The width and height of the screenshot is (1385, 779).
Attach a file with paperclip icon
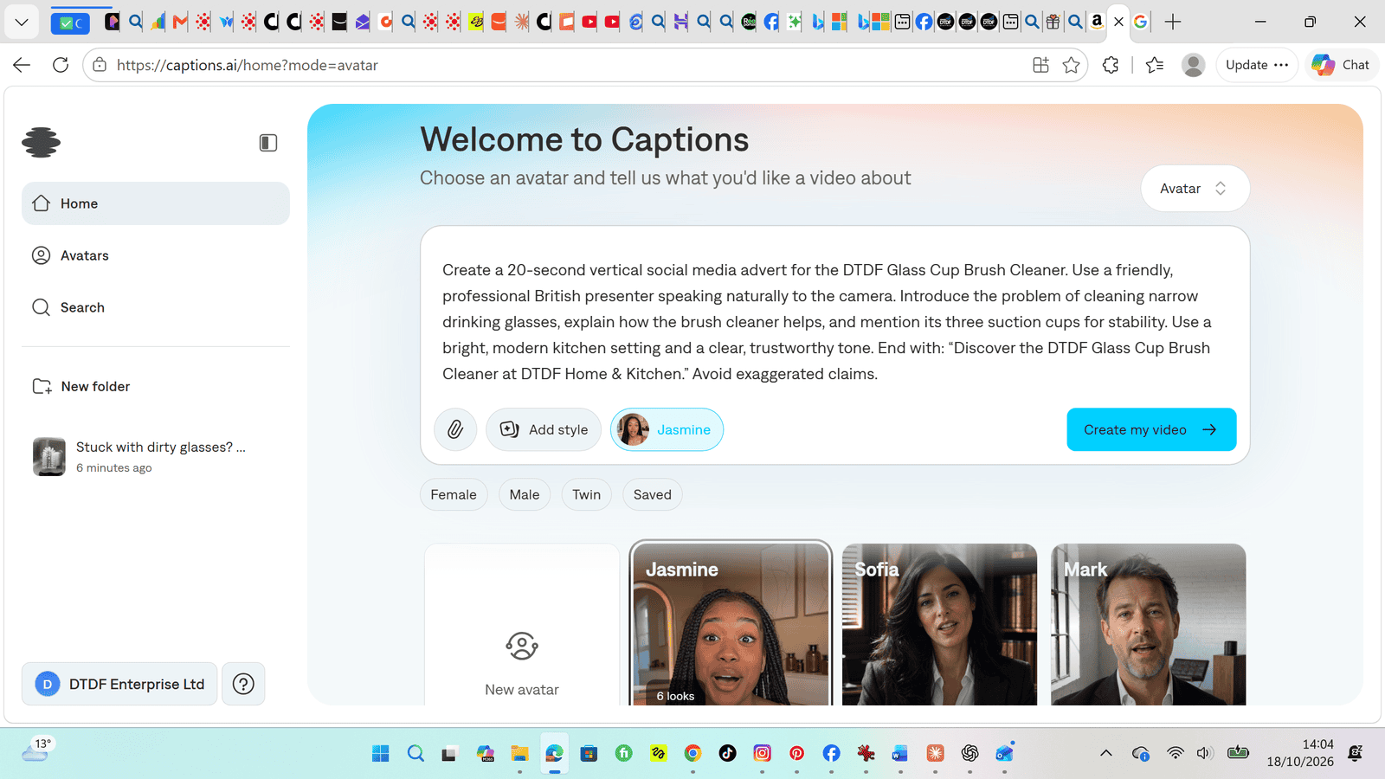click(455, 429)
